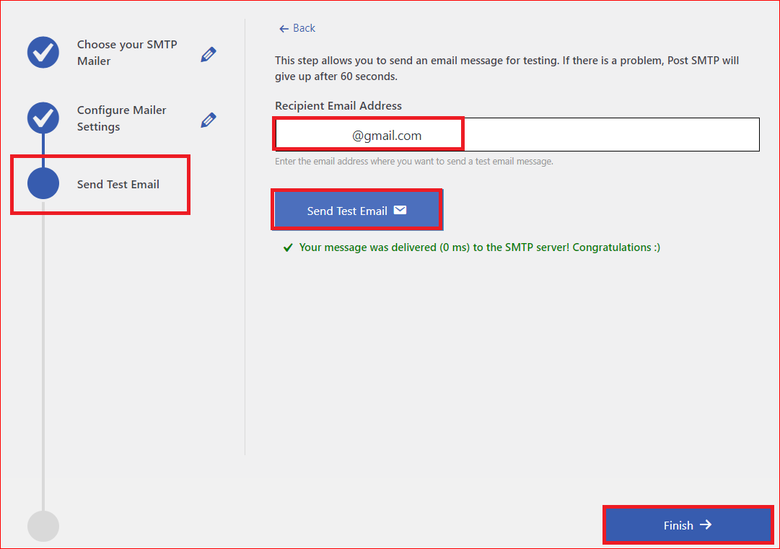Focus the Recipient Email Address input field
Image resolution: width=780 pixels, height=549 pixels.
[610, 135]
